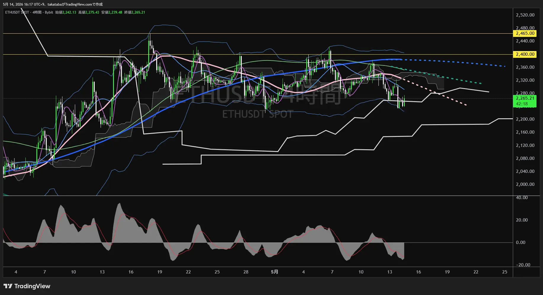
Task: Select the yellow 2,400.00 price line label
Action: pyautogui.click(x=525, y=54)
